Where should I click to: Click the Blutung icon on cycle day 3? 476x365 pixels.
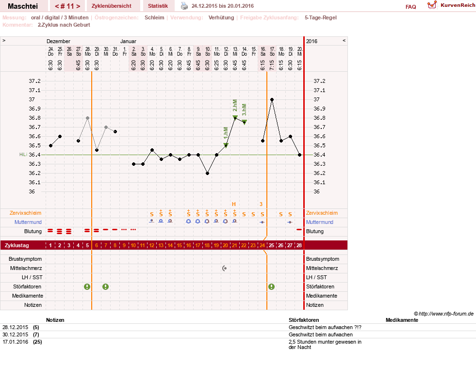click(x=69, y=231)
